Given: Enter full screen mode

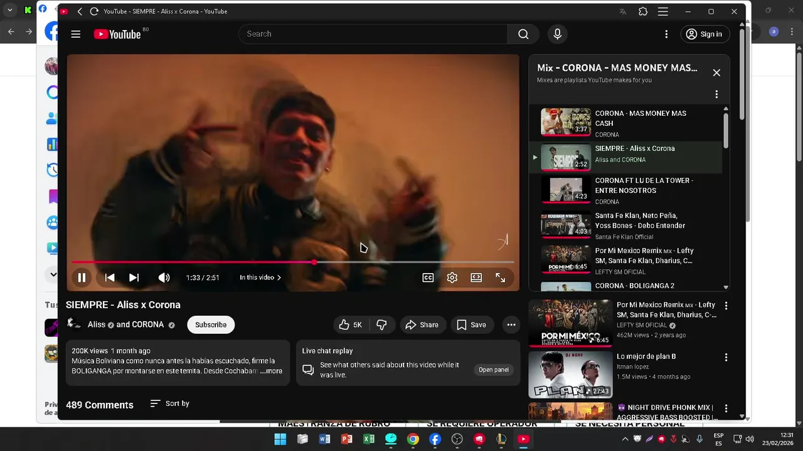Looking at the screenshot, I should pos(500,277).
